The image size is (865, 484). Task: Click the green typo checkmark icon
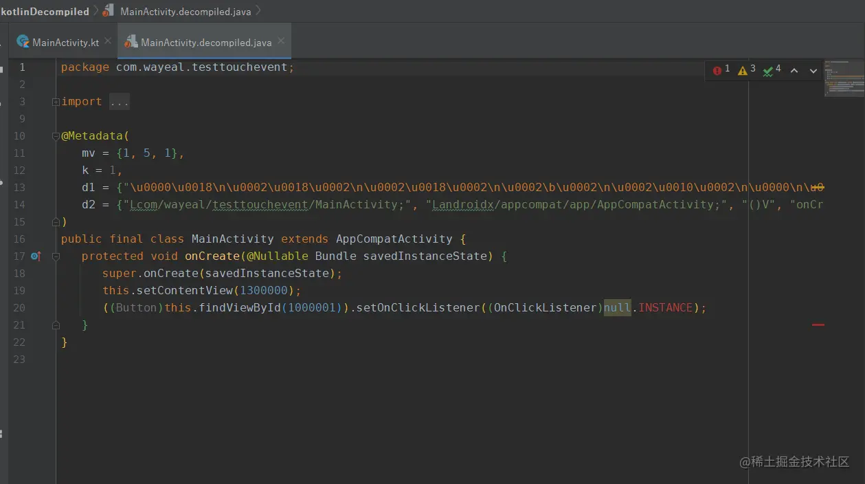(x=768, y=70)
